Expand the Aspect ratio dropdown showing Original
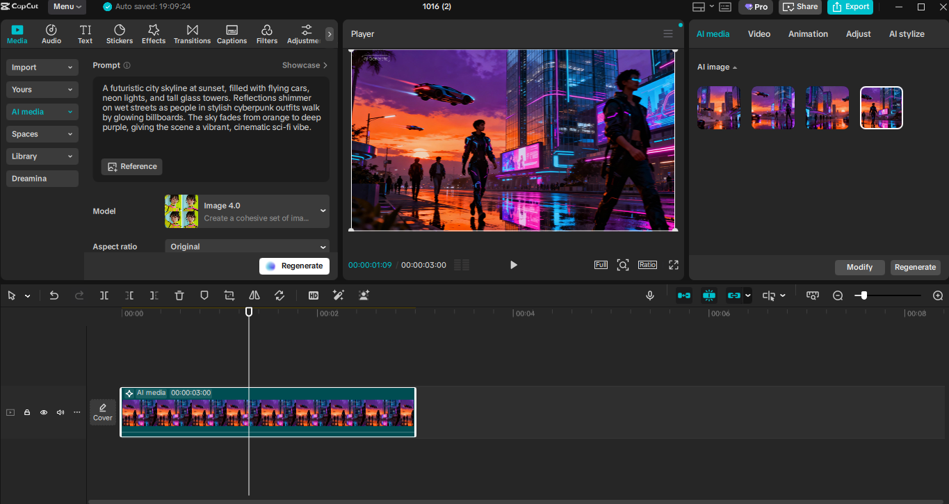Viewport: 949px width, 504px height. pyautogui.click(x=247, y=247)
